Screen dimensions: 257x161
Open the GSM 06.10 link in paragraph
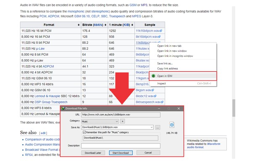(82, 16)
